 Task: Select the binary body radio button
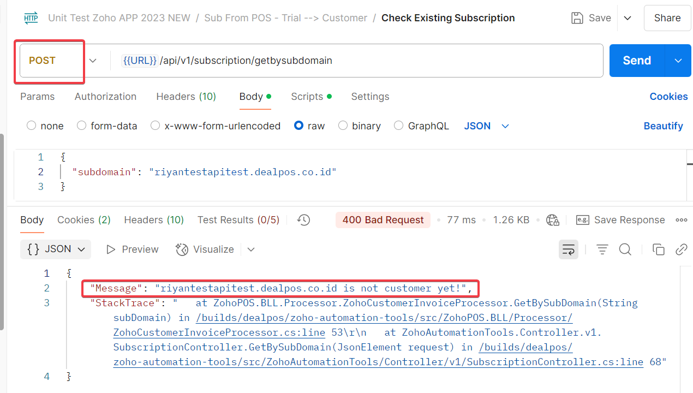pos(343,126)
